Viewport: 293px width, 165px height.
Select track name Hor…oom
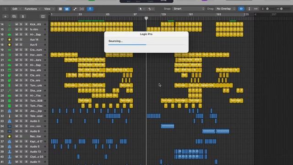[36, 55]
